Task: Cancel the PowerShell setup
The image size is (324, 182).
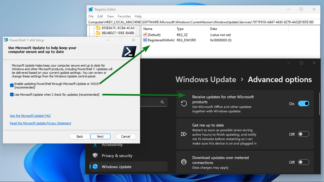Action: click(x=126, y=136)
